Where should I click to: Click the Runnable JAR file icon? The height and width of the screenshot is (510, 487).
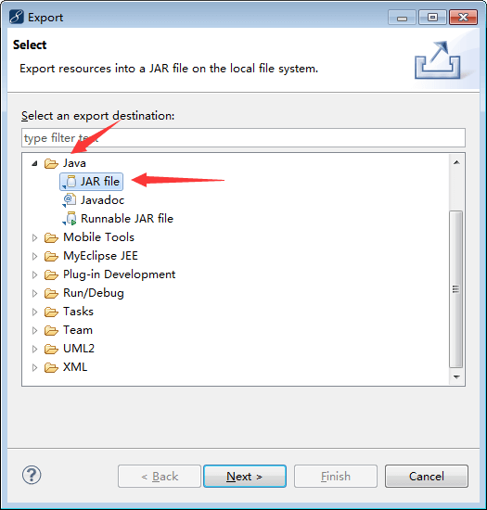(70, 219)
